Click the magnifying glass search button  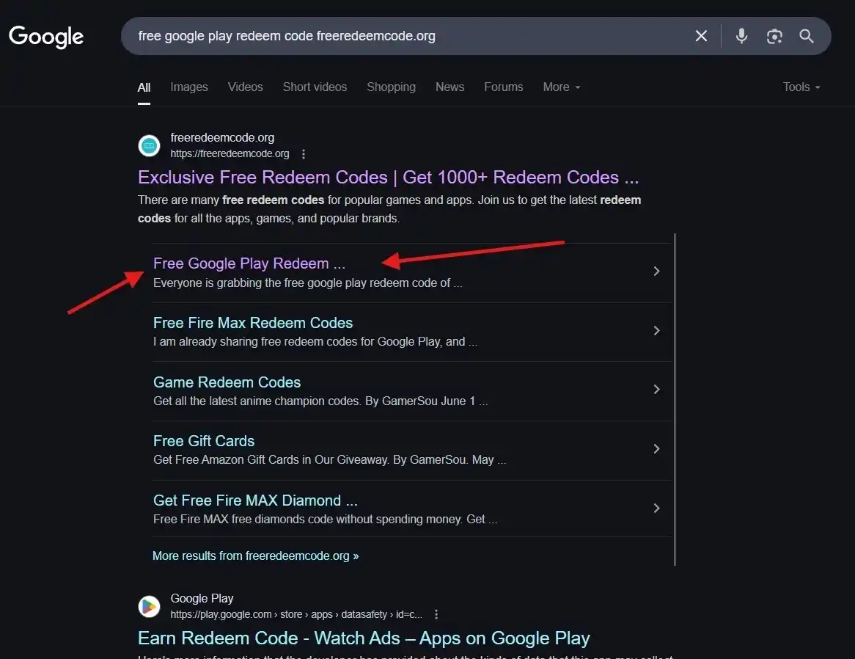807,36
